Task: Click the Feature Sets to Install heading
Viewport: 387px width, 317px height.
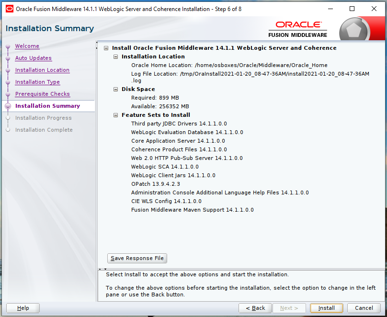Action: (156, 115)
